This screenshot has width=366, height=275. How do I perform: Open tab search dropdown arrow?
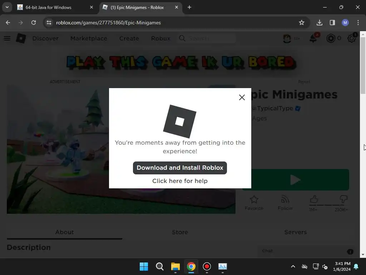(x=7, y=7)
